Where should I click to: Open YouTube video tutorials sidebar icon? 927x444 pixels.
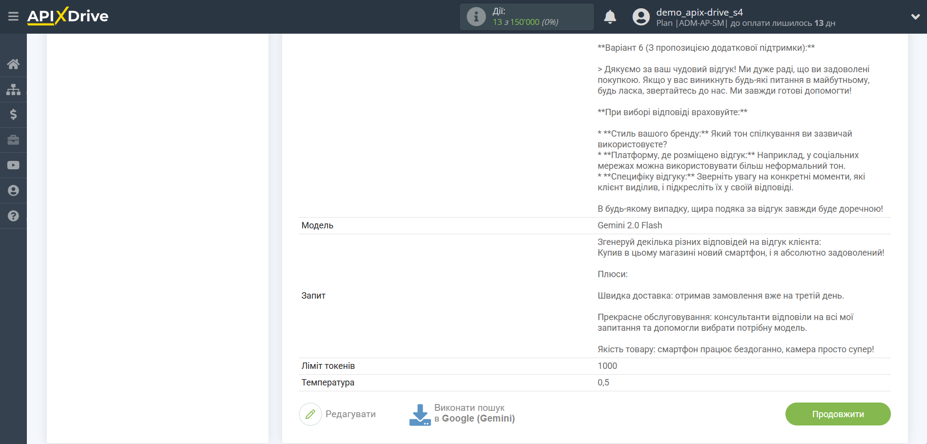pyautogui.click(x=13, y=165)
